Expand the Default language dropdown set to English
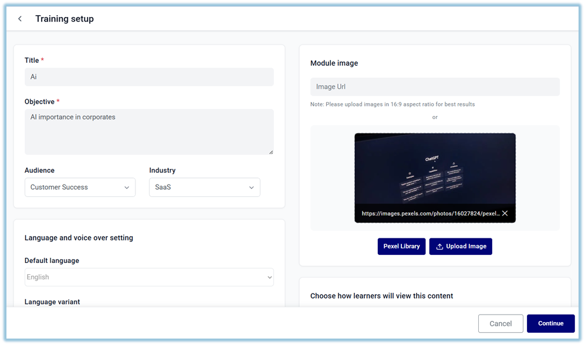The height and width of the screenshot is (345, 585). 149,277
